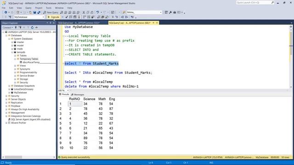Click the Results to Grid icon
Image resolution: width=294 pixels, height=165 pixels.
click(x=103, y=17)
